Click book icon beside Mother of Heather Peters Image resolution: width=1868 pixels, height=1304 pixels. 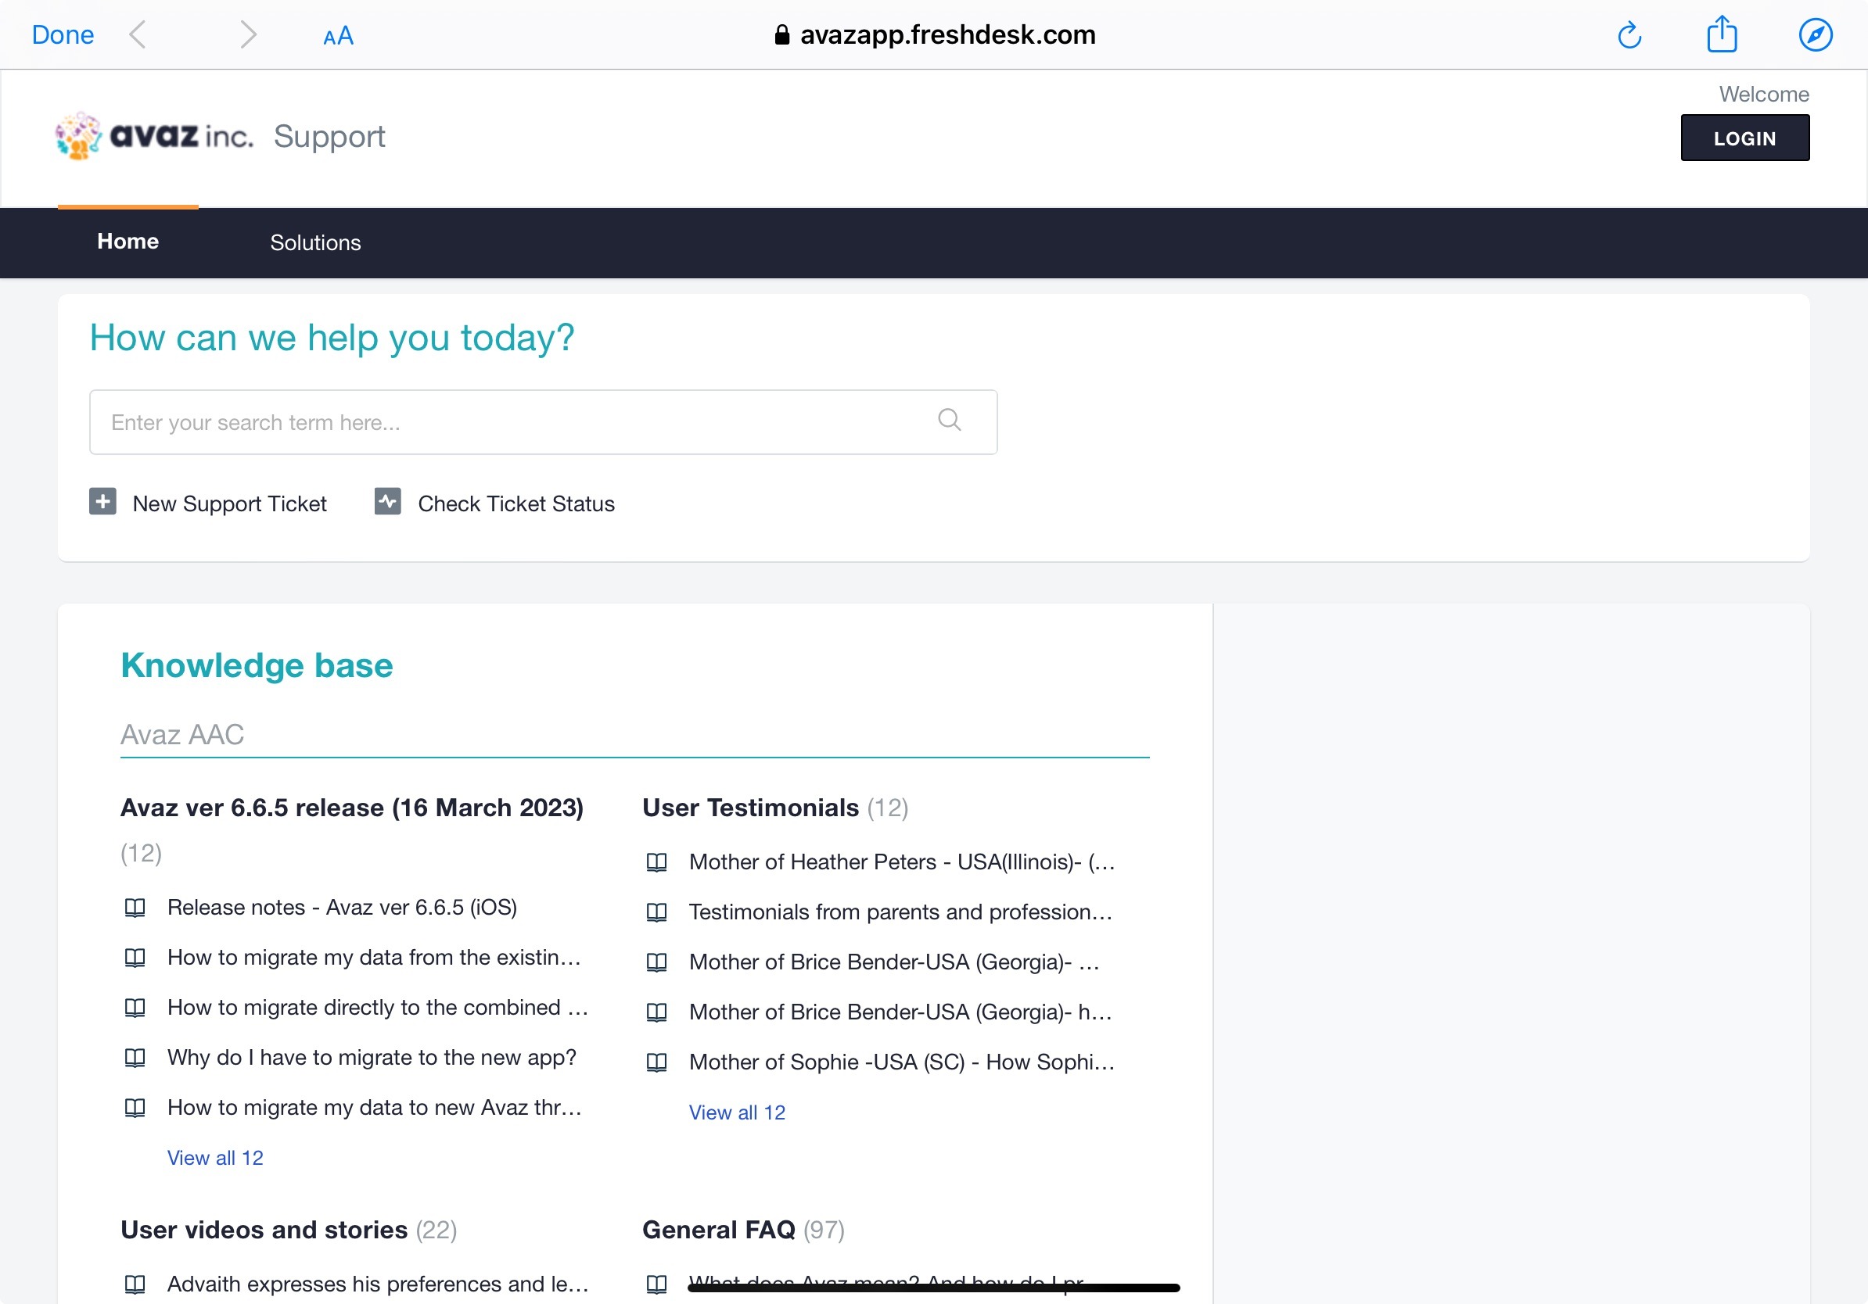pyautogui.click(x=656, y=862)
